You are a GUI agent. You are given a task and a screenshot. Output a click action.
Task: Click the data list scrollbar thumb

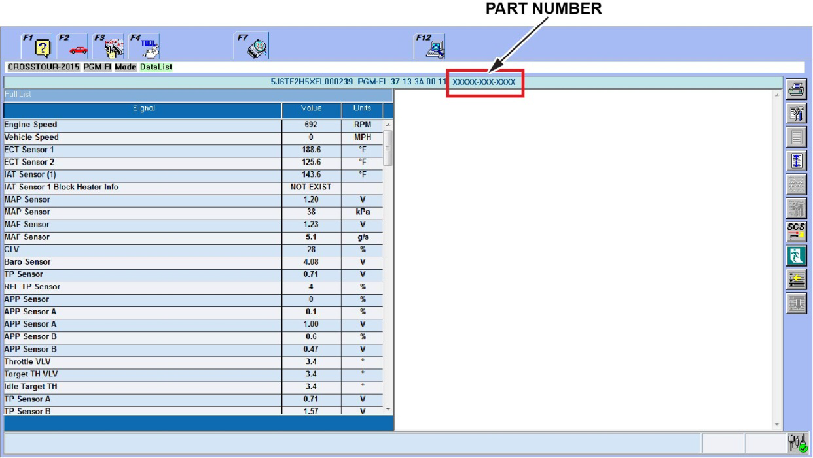pyautogui.click(x=388, y=148)
